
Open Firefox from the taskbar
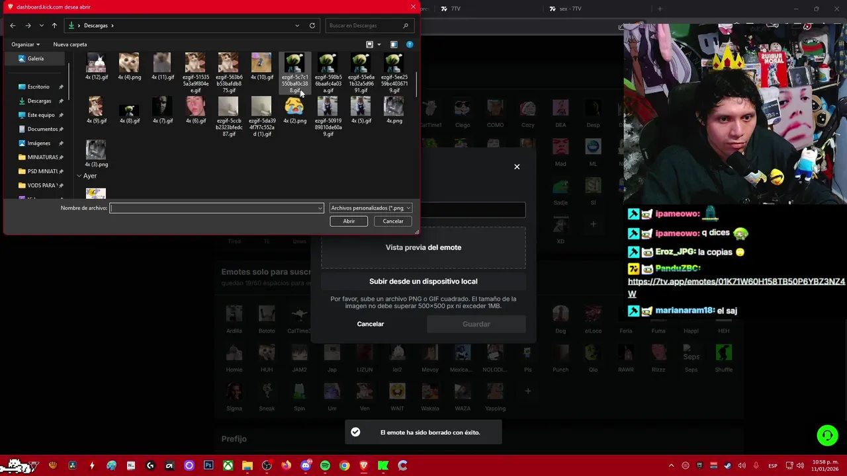point(286,465)
